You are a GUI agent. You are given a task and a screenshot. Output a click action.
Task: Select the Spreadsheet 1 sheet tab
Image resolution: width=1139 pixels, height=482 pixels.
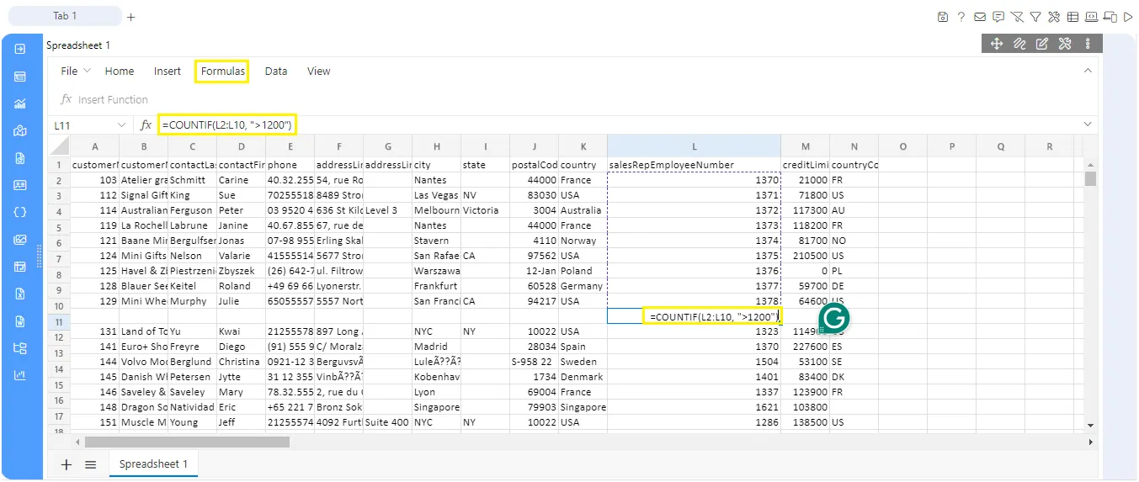[153, 463]
